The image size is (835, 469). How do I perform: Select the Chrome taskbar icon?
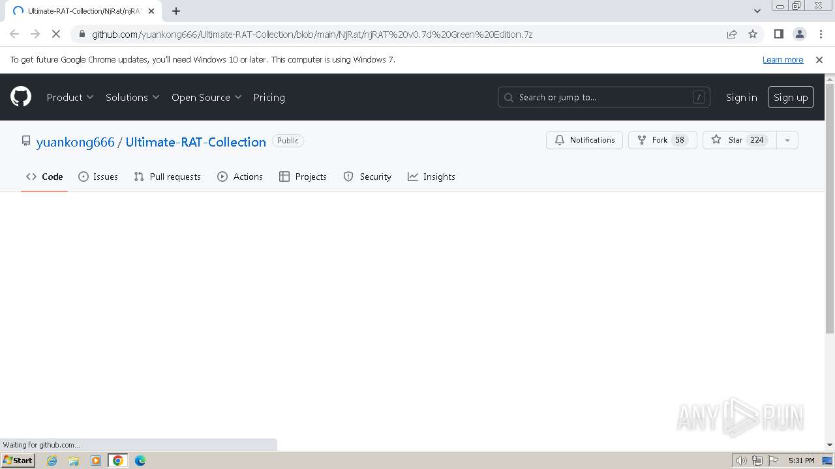click(118, 461)
